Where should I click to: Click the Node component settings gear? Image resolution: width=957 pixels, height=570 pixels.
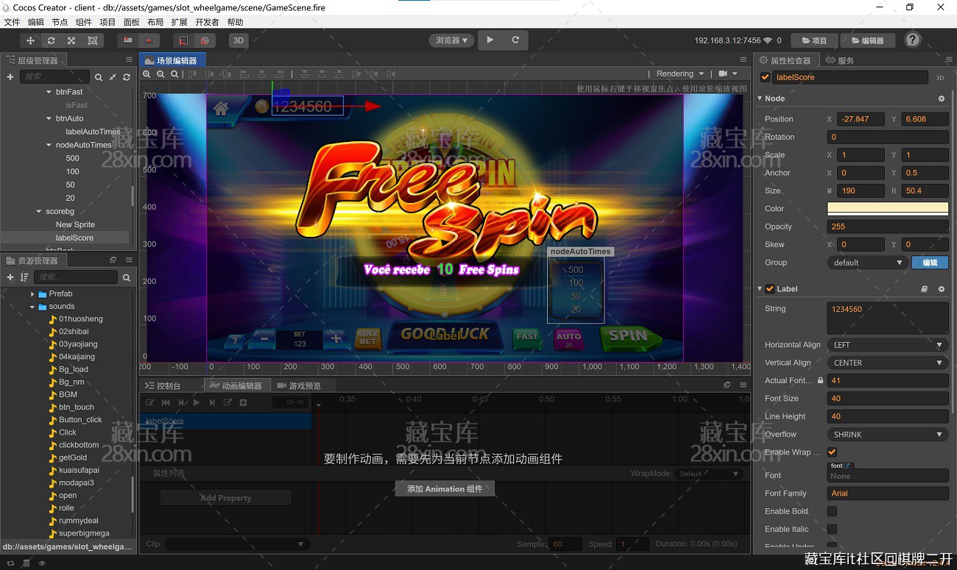click(941, 99)
